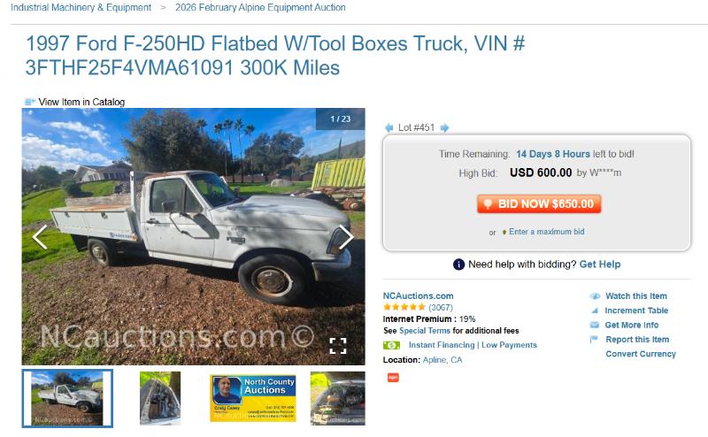The height and width of the screenshot is (437, 708).
Task: Click the Instant Financing dollar icon
Action: (391, 345)
